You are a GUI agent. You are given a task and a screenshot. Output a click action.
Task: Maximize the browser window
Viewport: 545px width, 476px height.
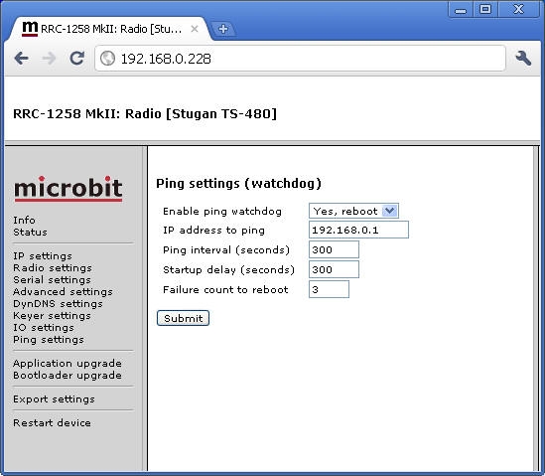click(485, 10)
